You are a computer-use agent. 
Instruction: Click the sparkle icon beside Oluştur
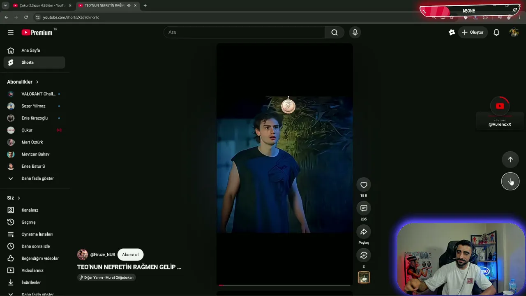click(x=452, y=32)
